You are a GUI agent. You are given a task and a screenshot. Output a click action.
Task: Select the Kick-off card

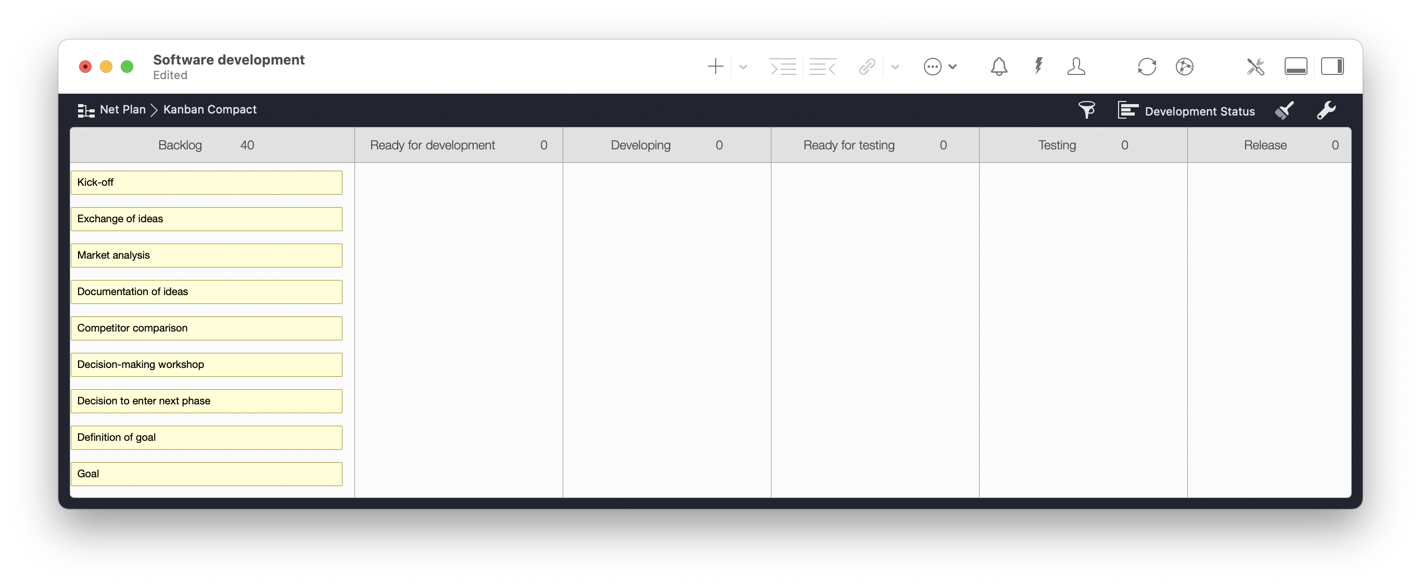click(206, 183)
